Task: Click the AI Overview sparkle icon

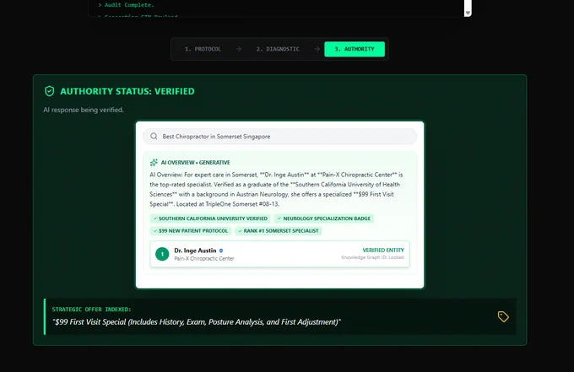Action: pos(154,163)
